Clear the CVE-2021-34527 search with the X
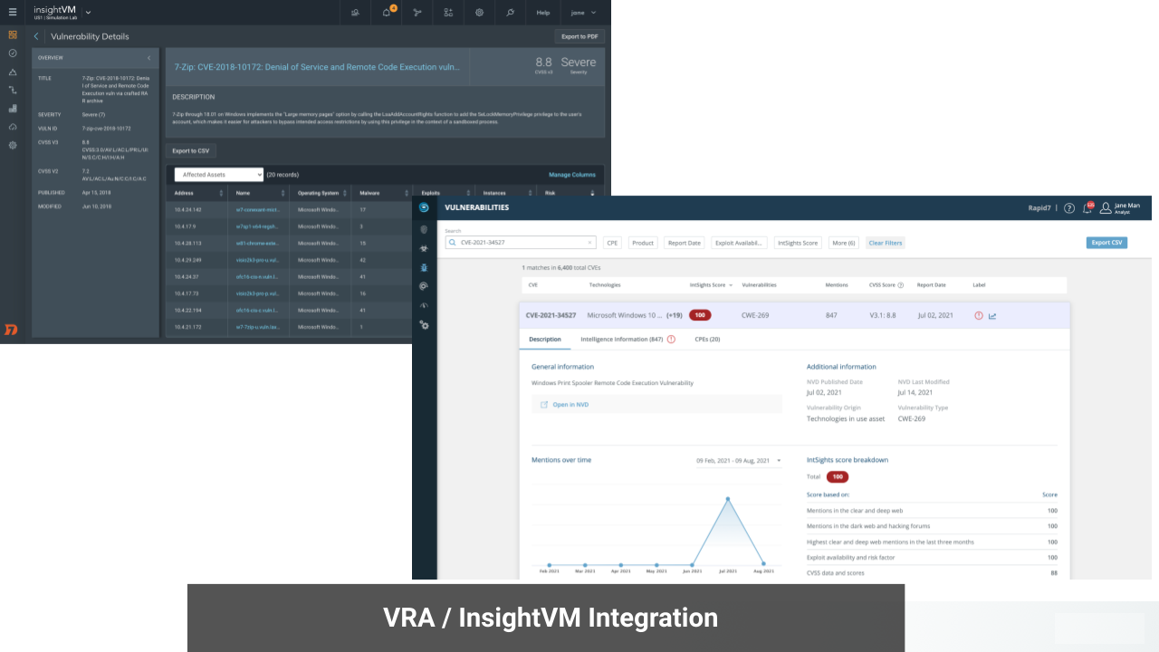1159x652 pixels. [590, 243]
